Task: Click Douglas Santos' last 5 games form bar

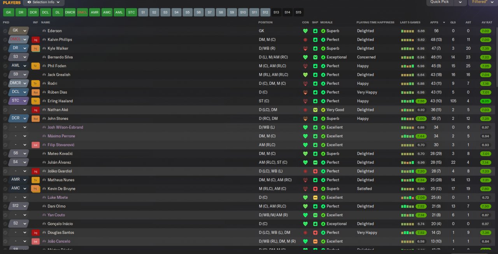Action: pyautogui.click(x=407, y=233)
